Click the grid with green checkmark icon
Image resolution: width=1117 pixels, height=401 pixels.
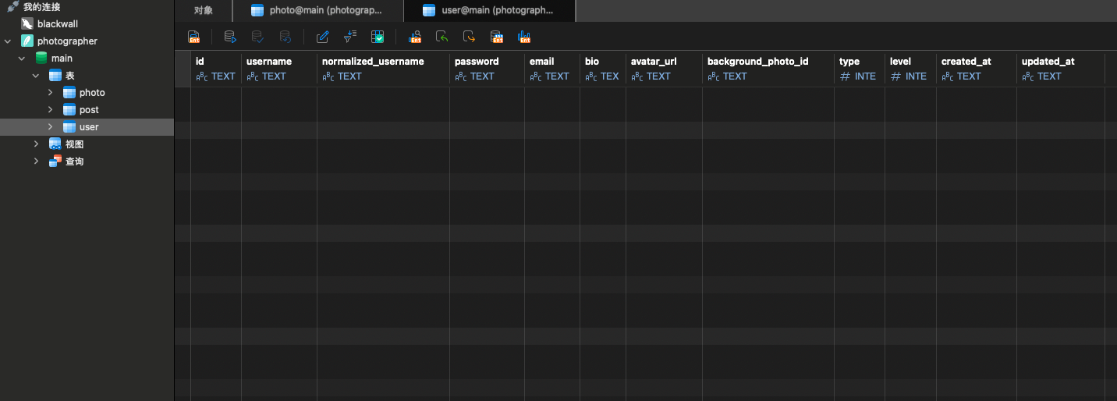(378, 37)
